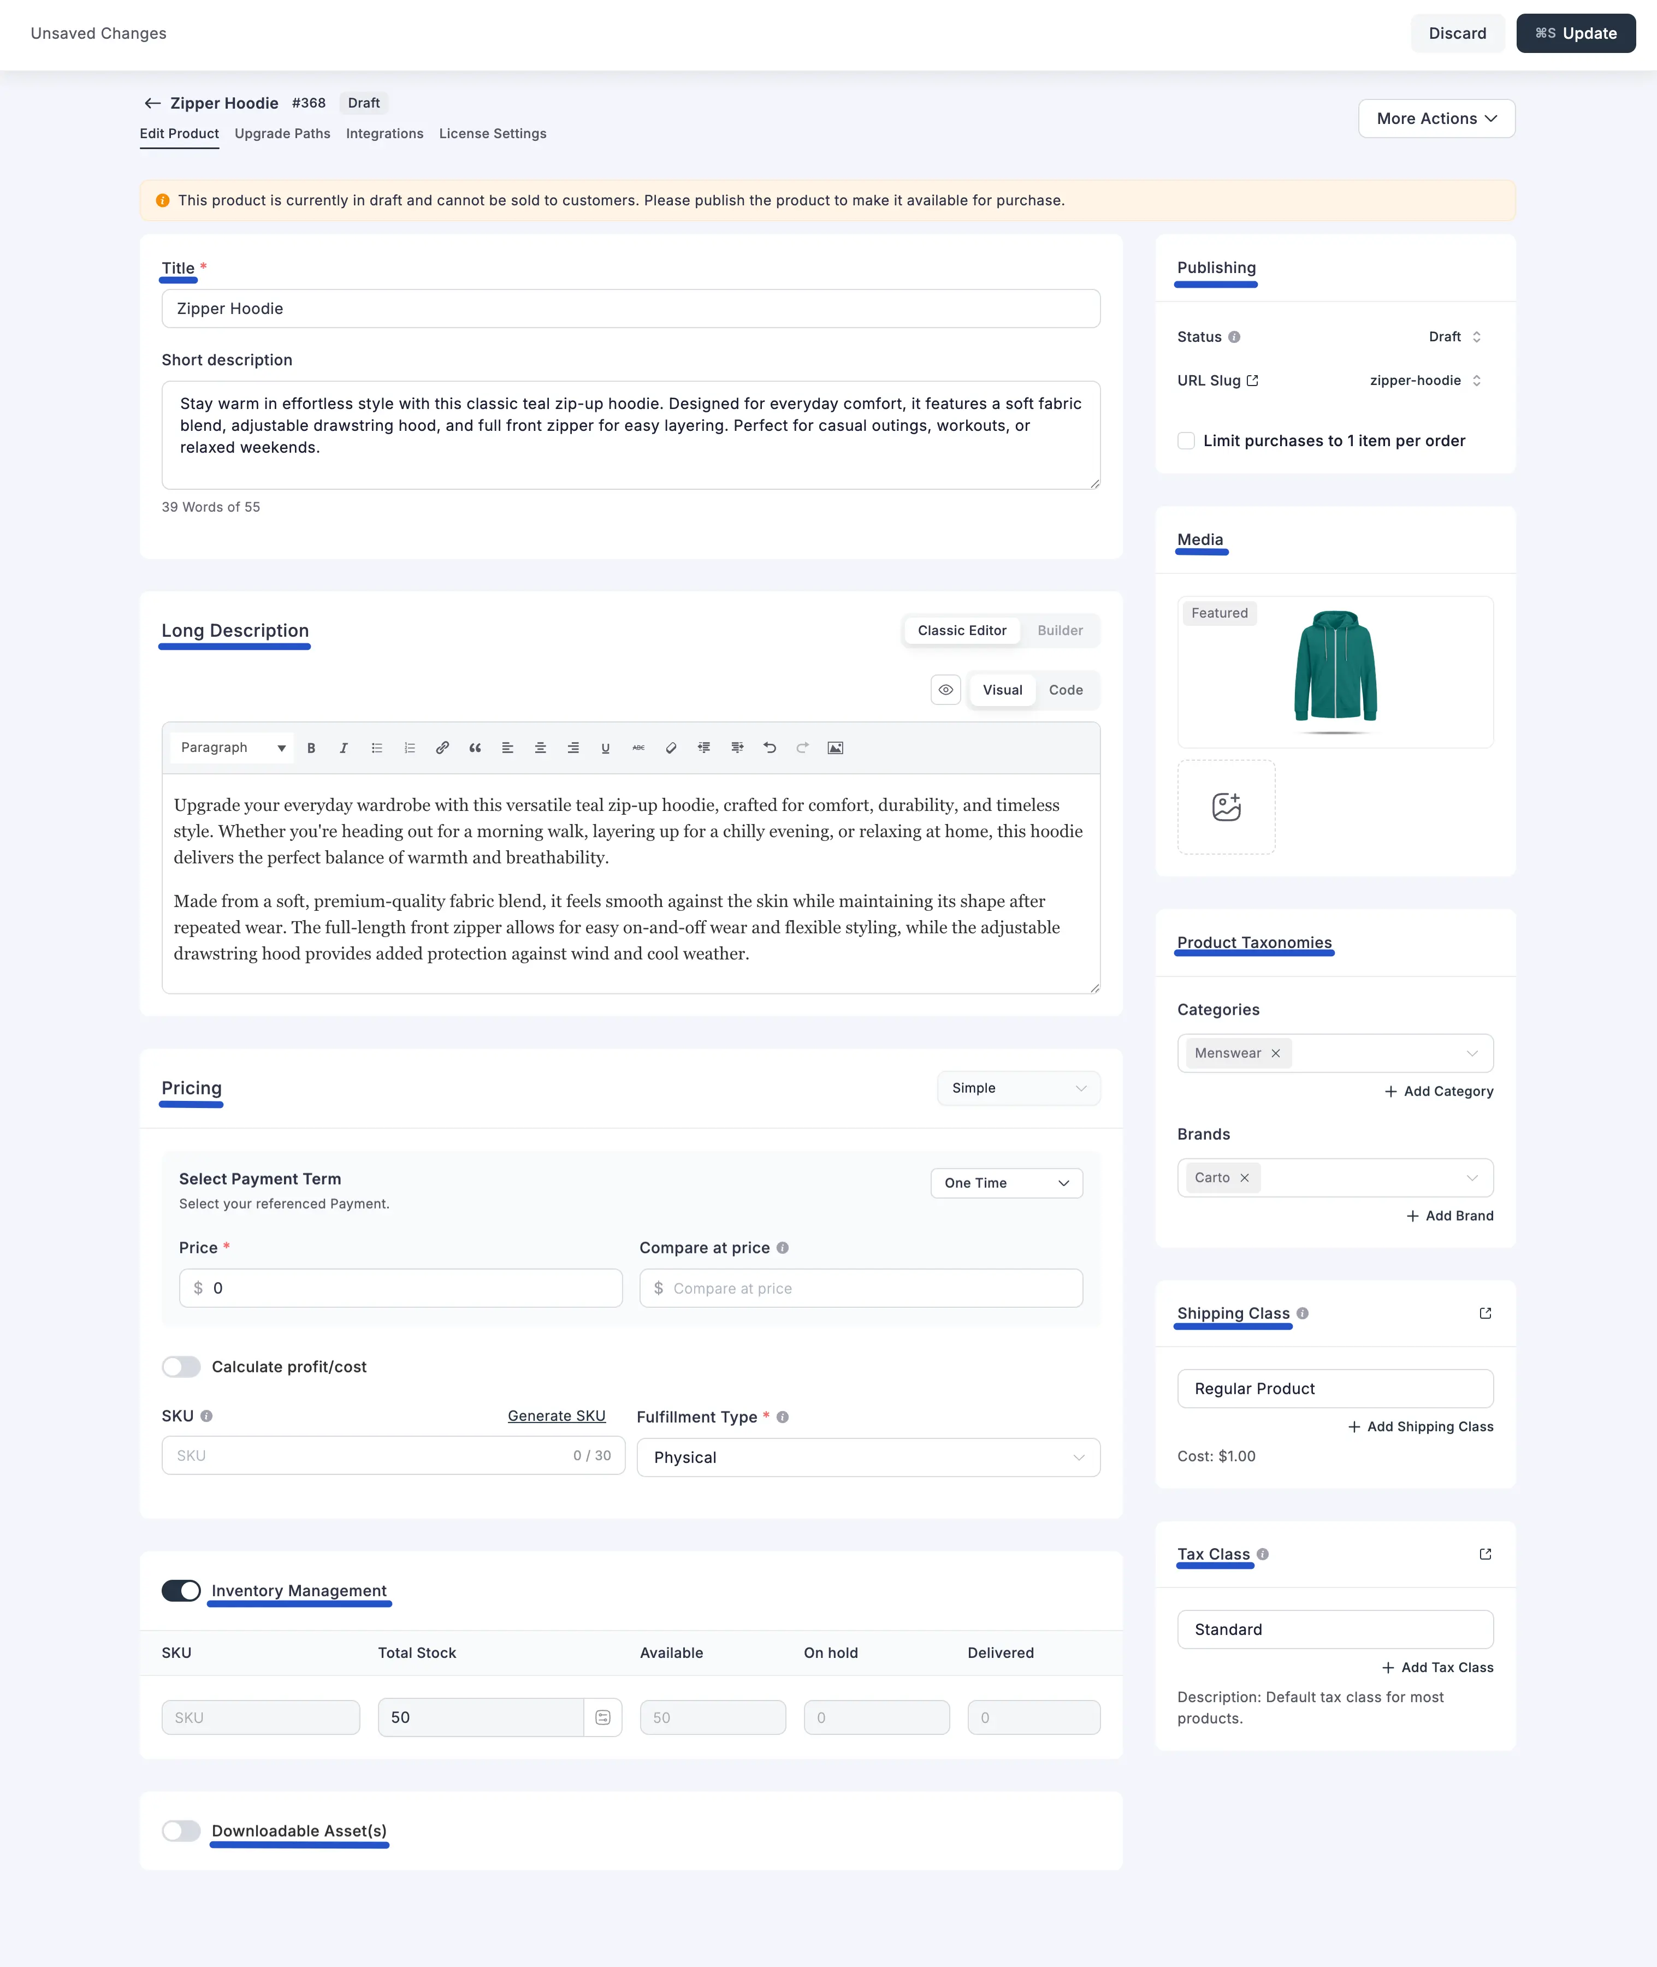This screenshot has height=1967, width=1657.
Task: Toggle italic text in the editor toolbar
Action: [344, 748]
